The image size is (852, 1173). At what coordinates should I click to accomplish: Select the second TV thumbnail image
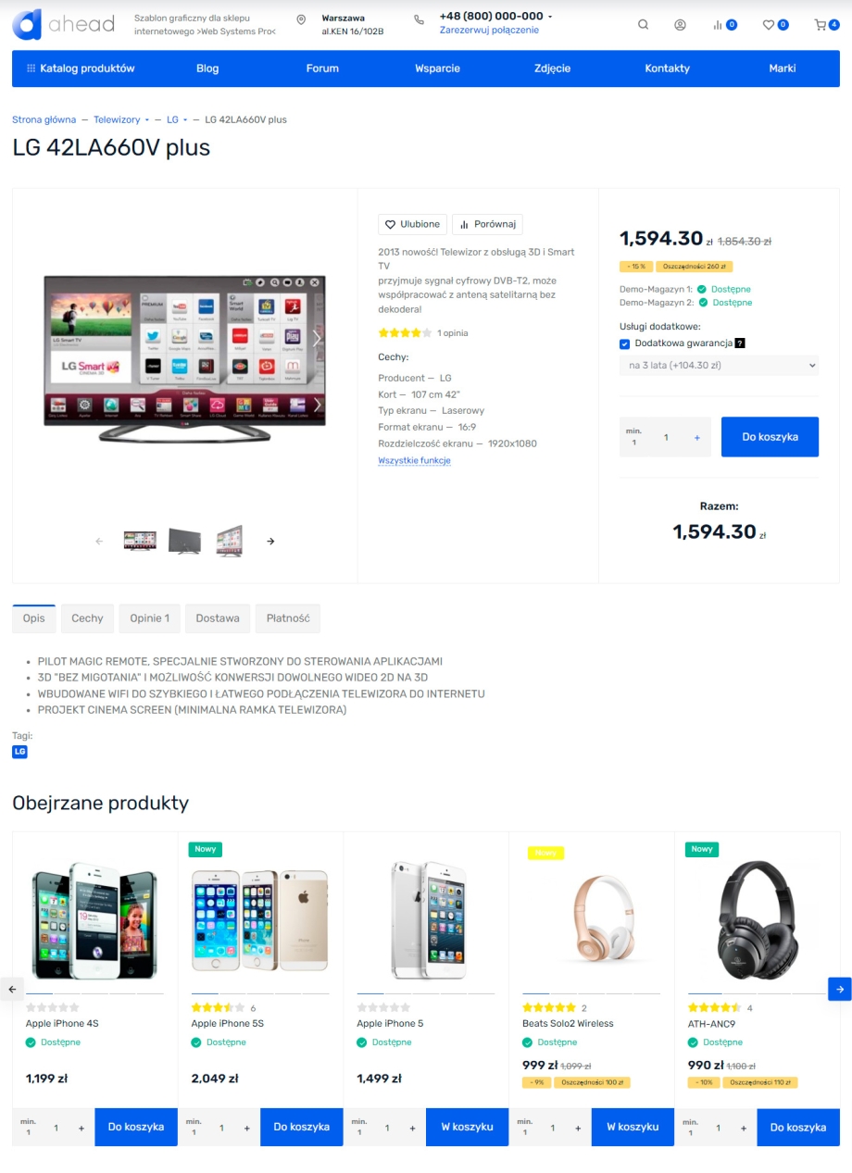(x=184, y=541)
